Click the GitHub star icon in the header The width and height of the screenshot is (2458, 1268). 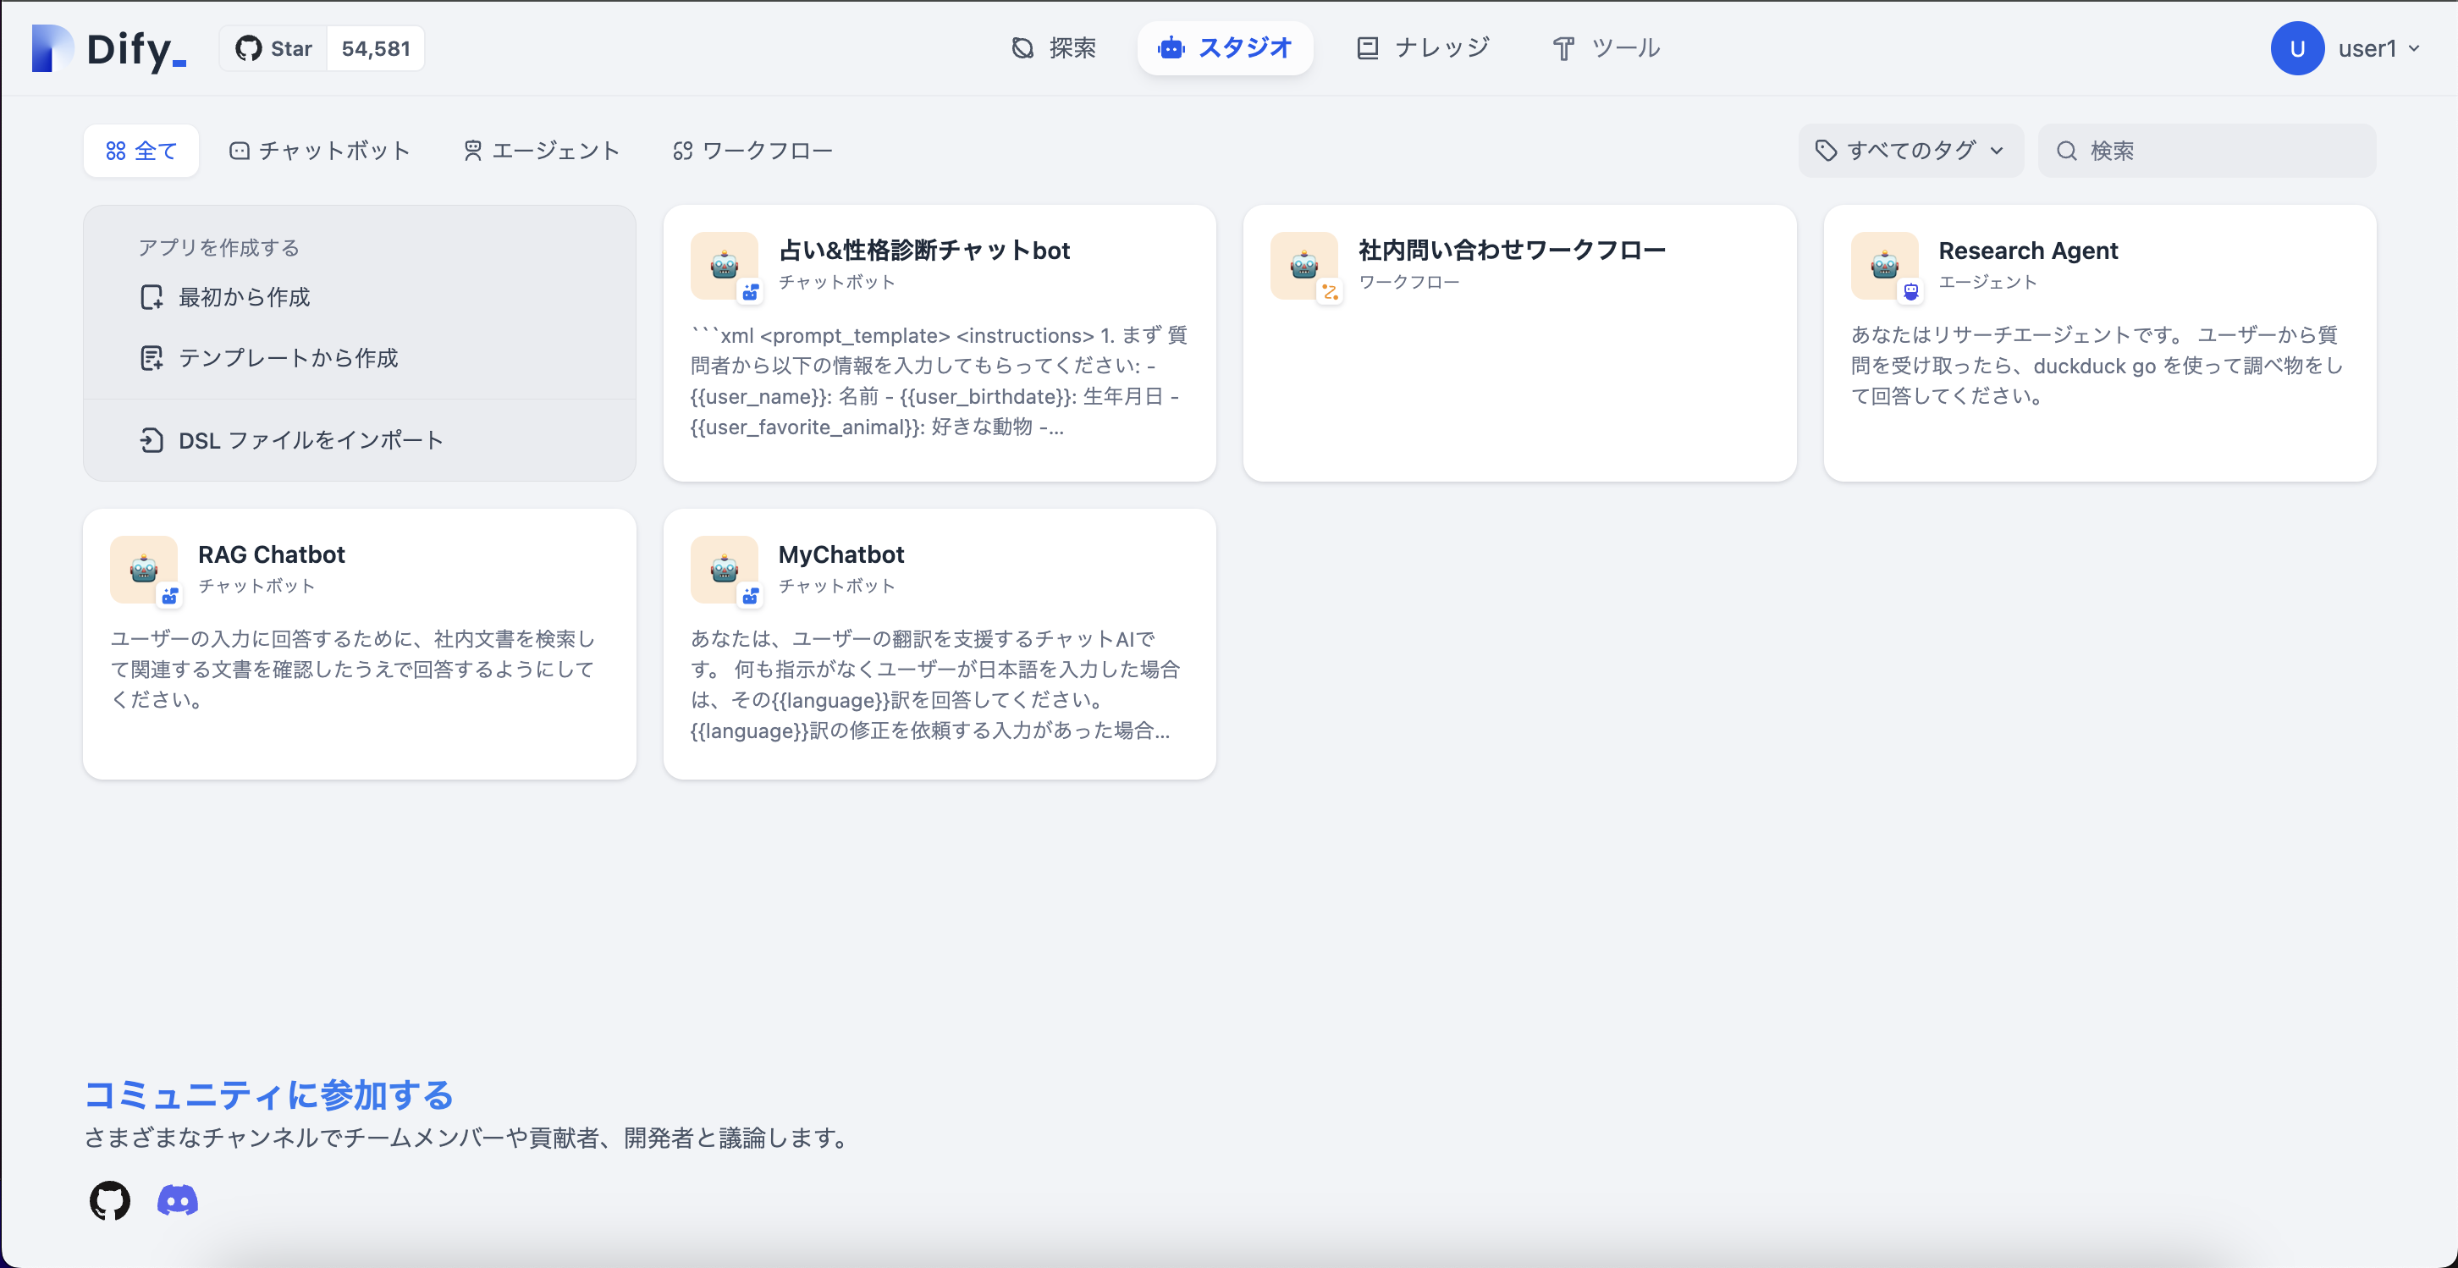pyautogui.click(x=250, y=47)
